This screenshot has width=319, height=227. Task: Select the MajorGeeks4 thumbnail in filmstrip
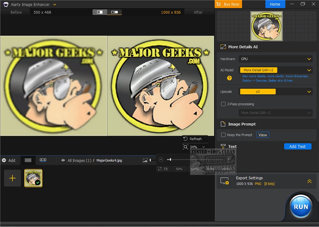[x=33, y=178]
